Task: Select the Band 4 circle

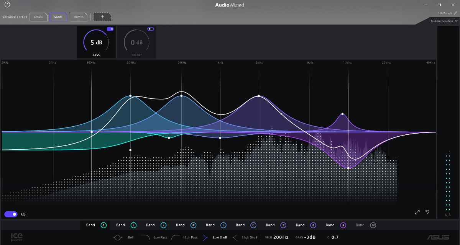Action: pyautogui.click(x=193, y=225)
